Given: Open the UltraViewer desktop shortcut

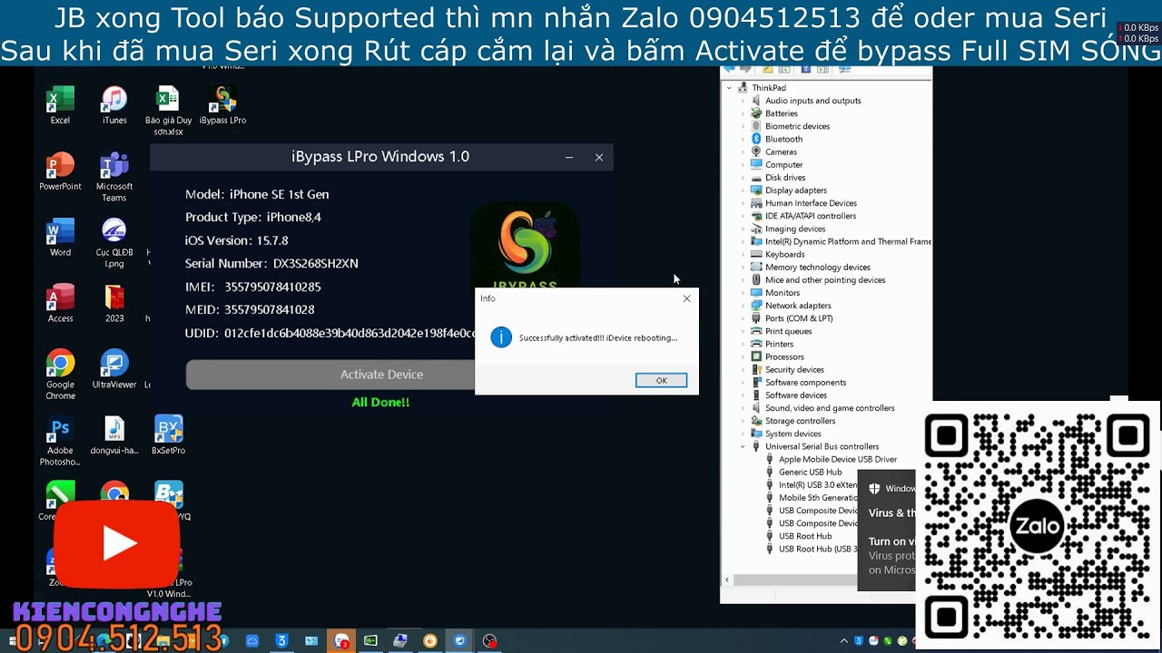Looking at the screenshot, I should (114, 370).
